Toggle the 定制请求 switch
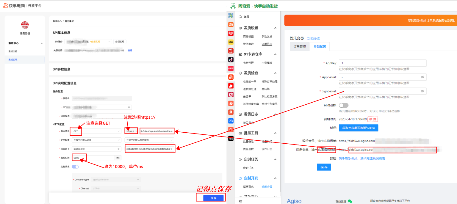This screenshot has width=457, height=204. click(x=75, y=167)
